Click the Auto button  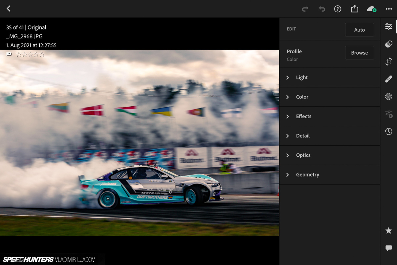point(359,29)
